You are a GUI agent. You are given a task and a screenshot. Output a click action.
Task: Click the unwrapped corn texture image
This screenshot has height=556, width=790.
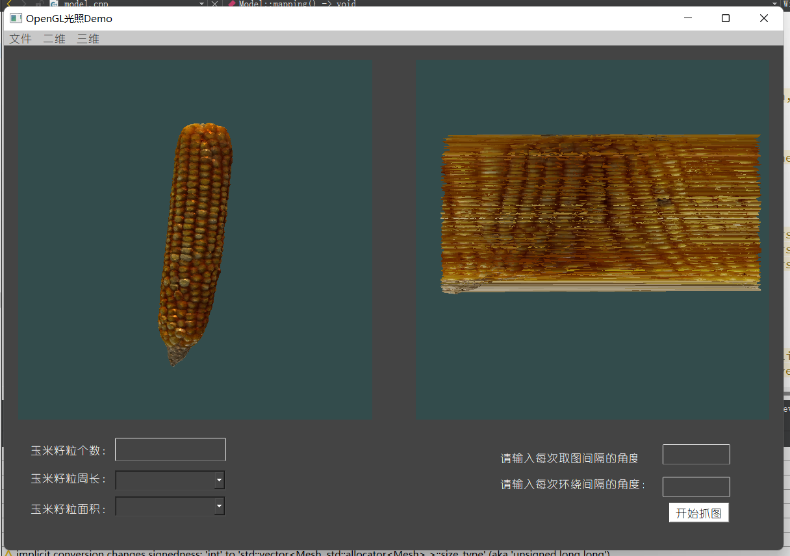(x=601, y=214)
